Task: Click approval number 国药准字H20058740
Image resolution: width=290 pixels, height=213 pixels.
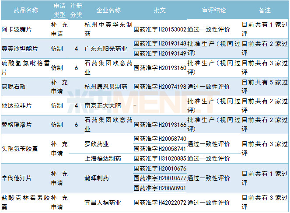Action: [160, 139]
